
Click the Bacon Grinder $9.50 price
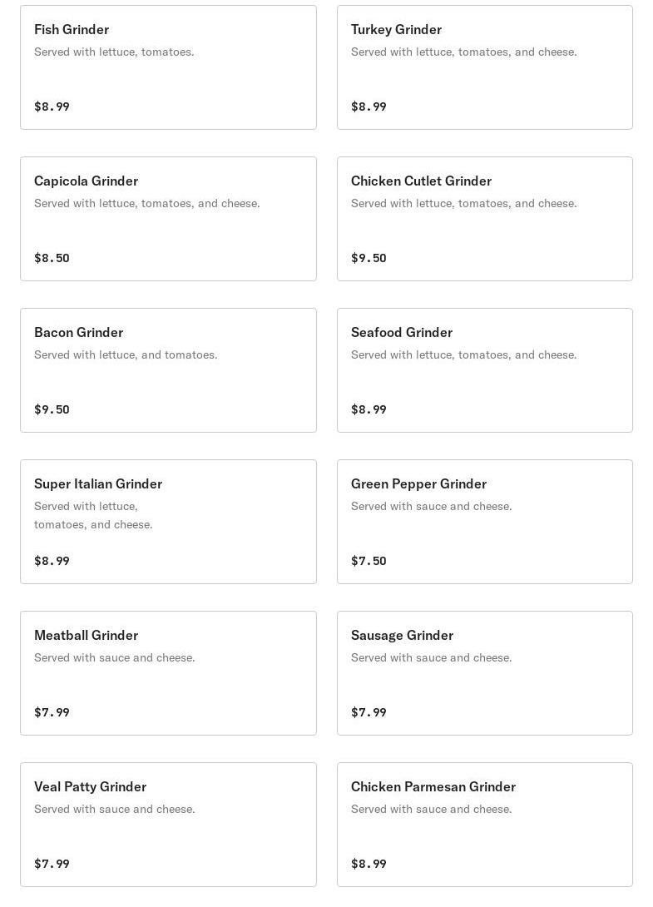pyautogui.click(x=52, y=409)
